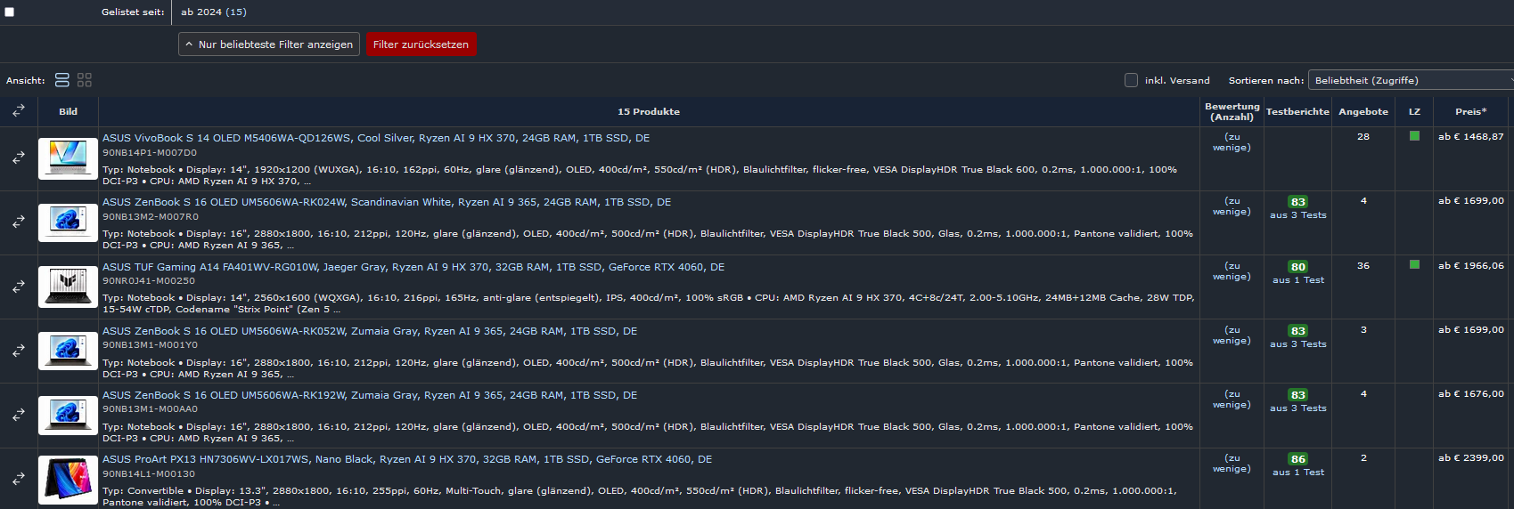Screen dimensions: 1514x509
Task: Click green availability indicator for VivoBook S 14
Action: coord(1414,136)
